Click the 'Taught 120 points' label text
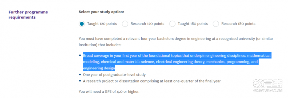 (102, 24)
